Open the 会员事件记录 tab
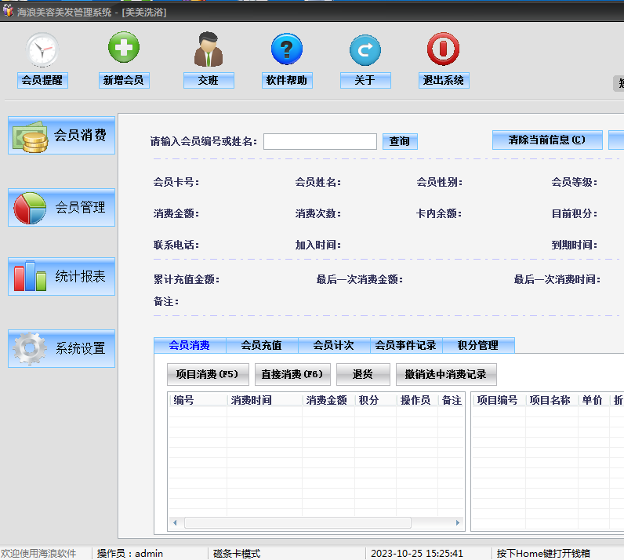624x560 pixels. [x=406, y=345]
